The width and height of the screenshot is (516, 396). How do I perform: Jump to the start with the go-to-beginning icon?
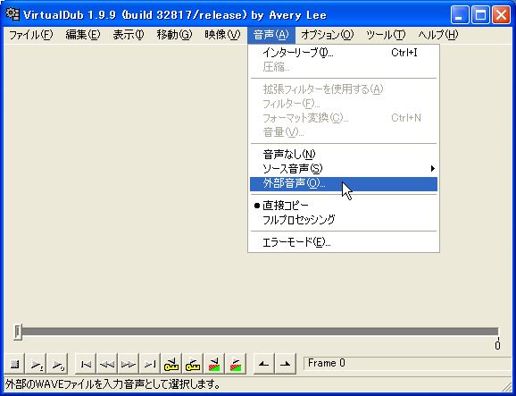click(x=86, y=364)
